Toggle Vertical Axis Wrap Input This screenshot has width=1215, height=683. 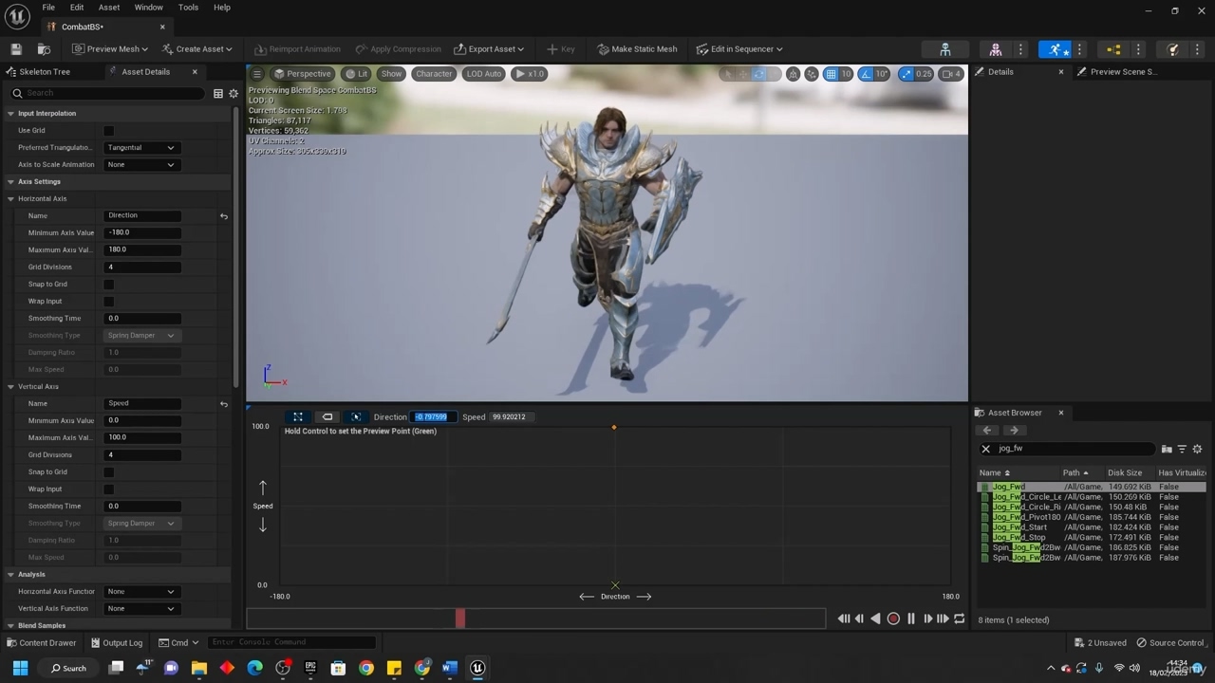coord(108,489)
